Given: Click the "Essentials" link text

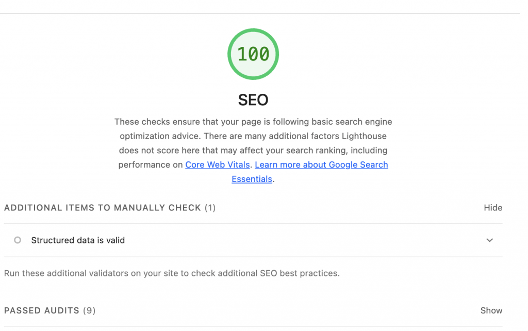Looking at the screenshot, I should pos(252,179).
